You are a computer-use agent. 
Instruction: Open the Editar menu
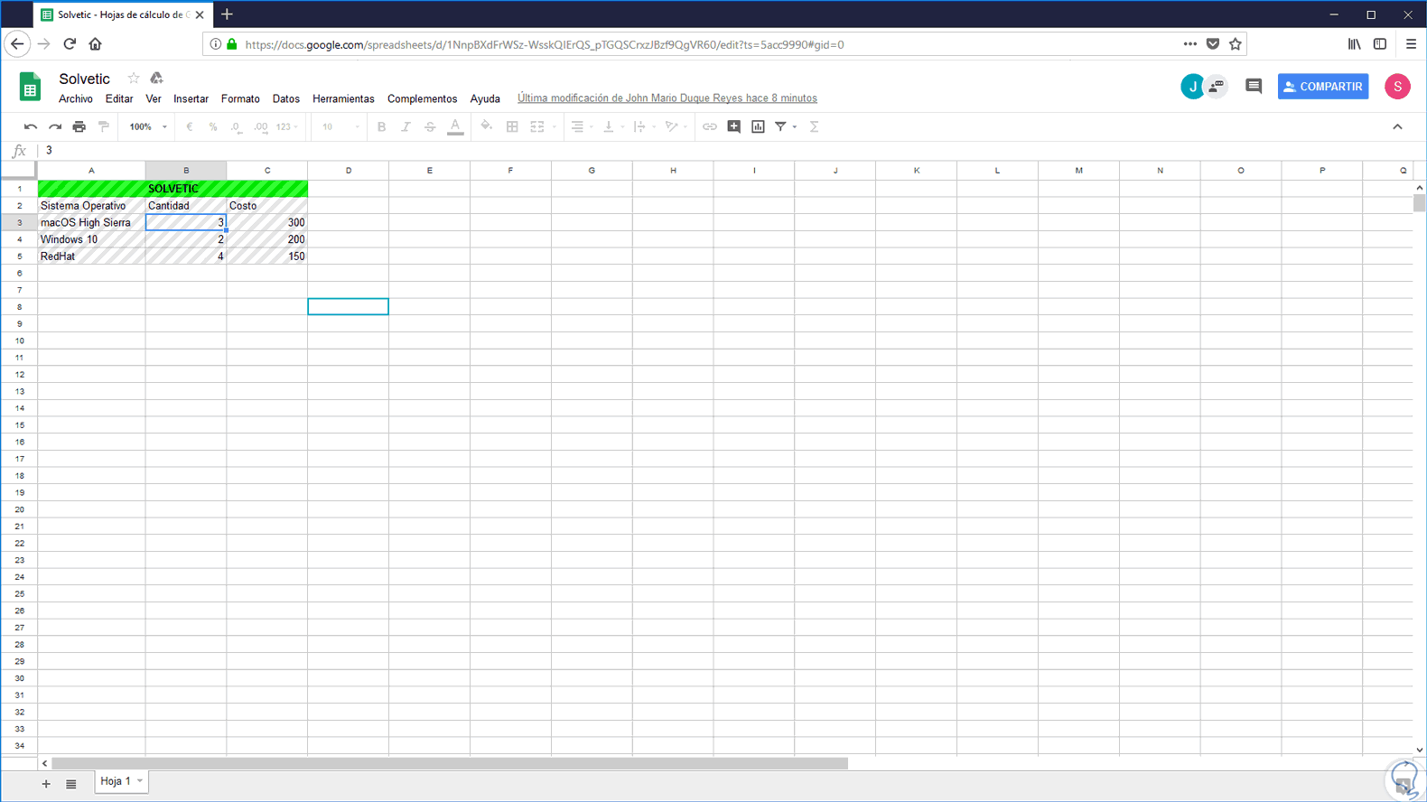119,99
